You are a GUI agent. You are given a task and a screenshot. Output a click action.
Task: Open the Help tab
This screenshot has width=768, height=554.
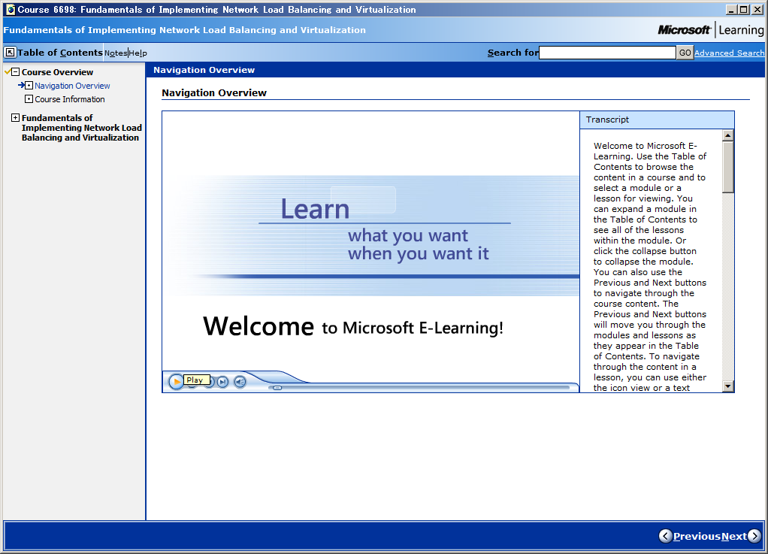coord(138,53)
